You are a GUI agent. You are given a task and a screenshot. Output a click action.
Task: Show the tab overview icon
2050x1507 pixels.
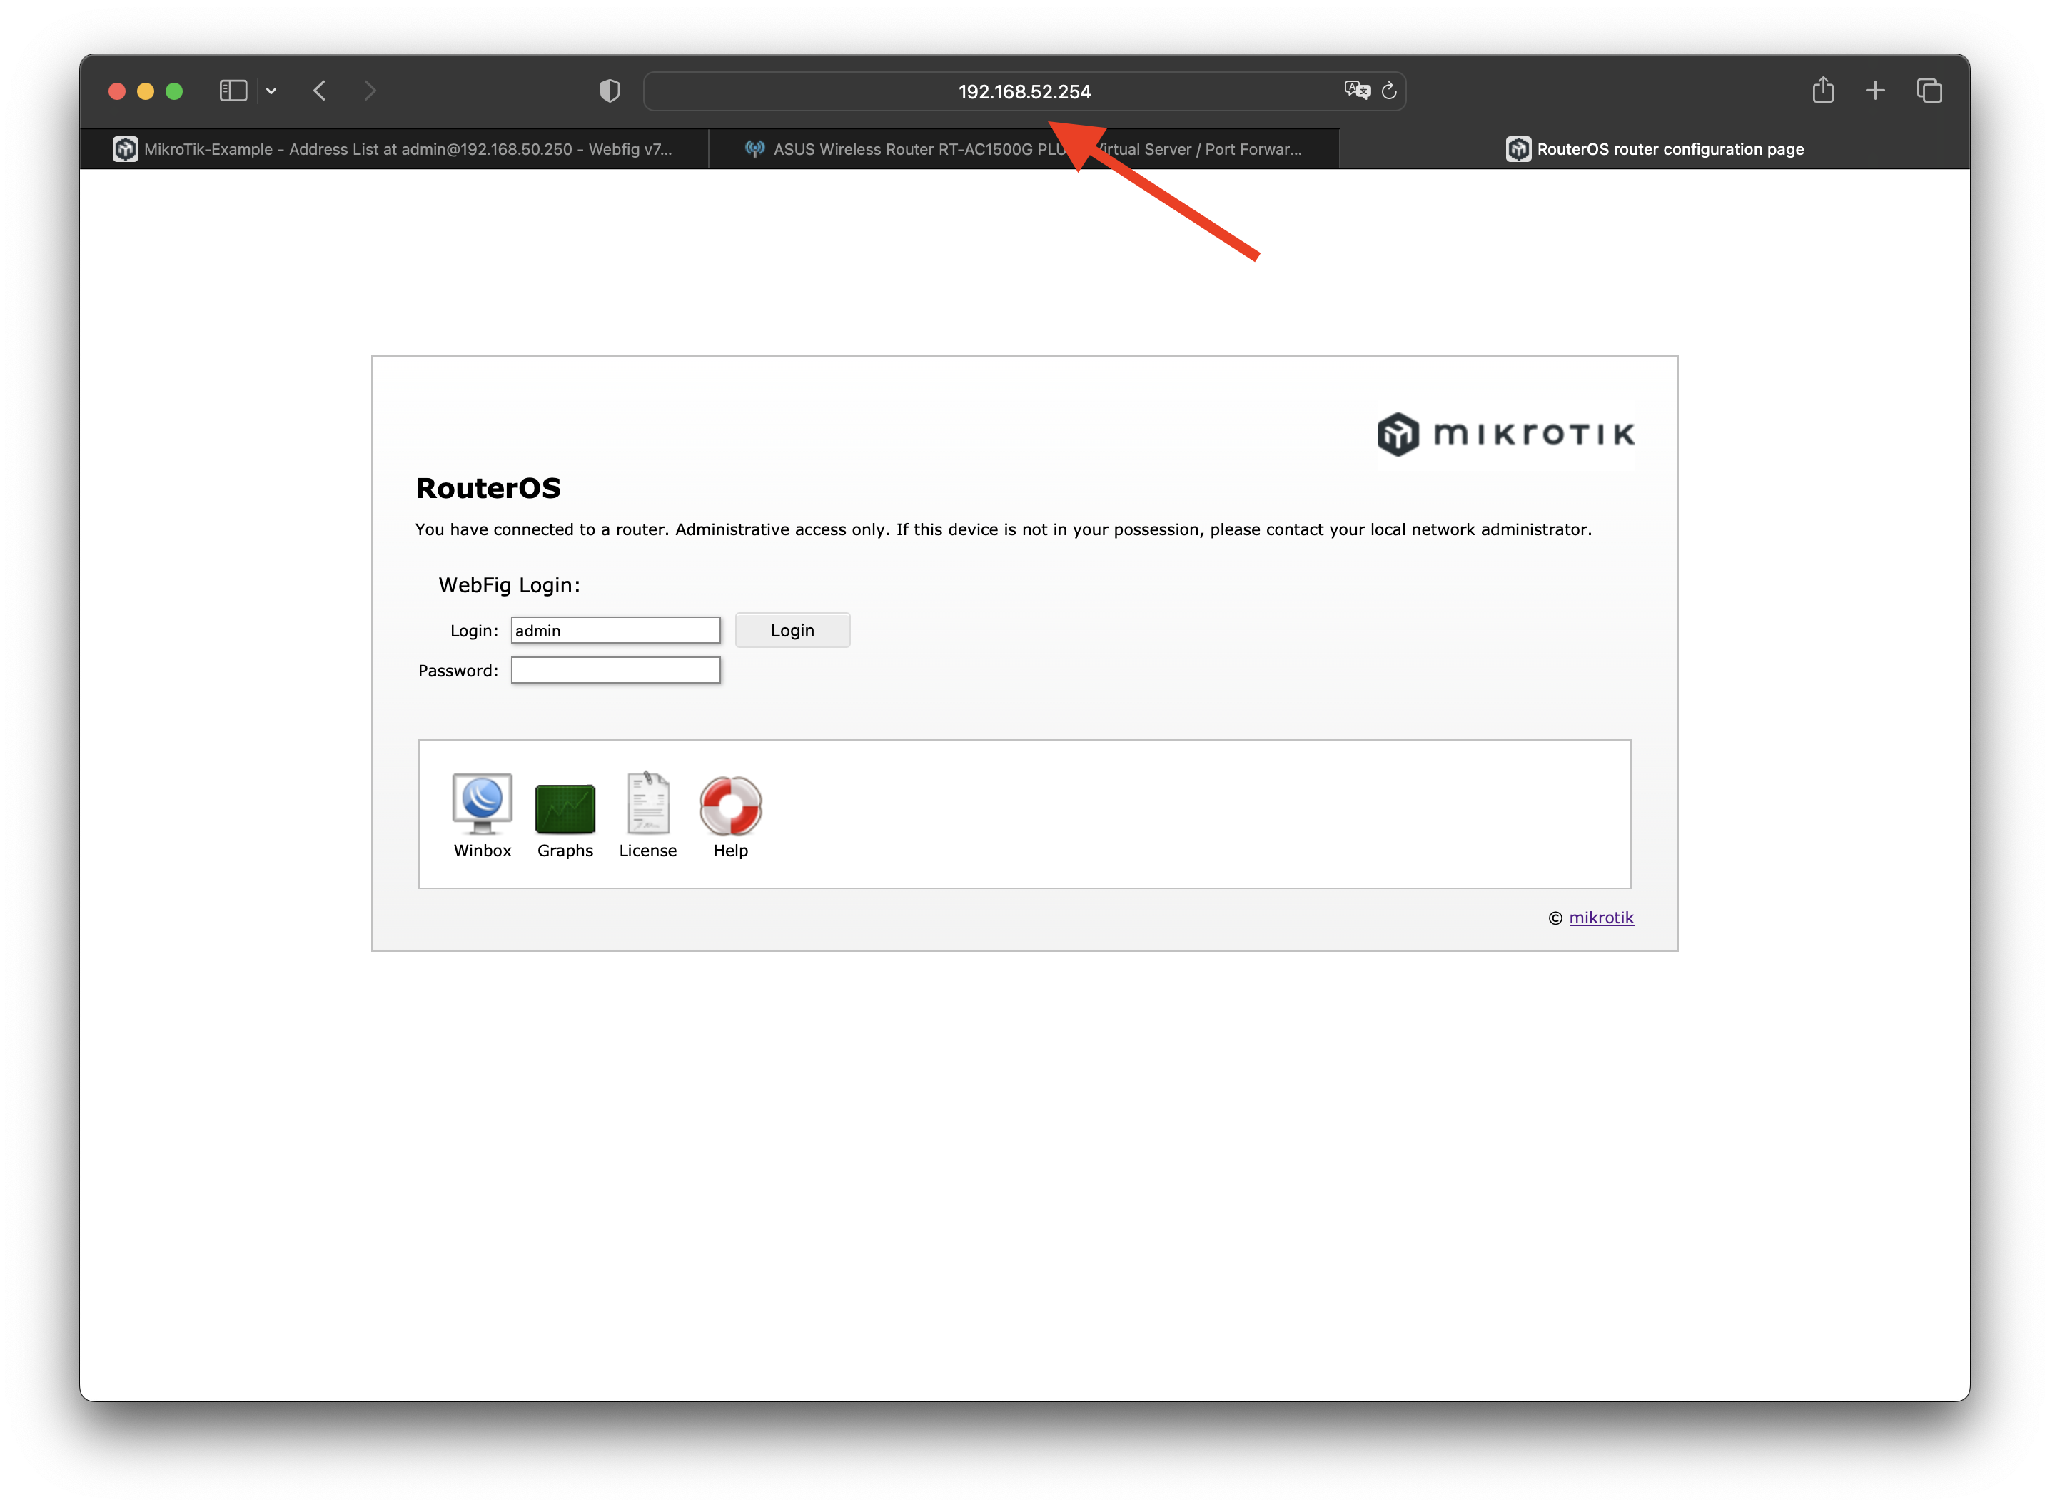tap(1929, 91)
